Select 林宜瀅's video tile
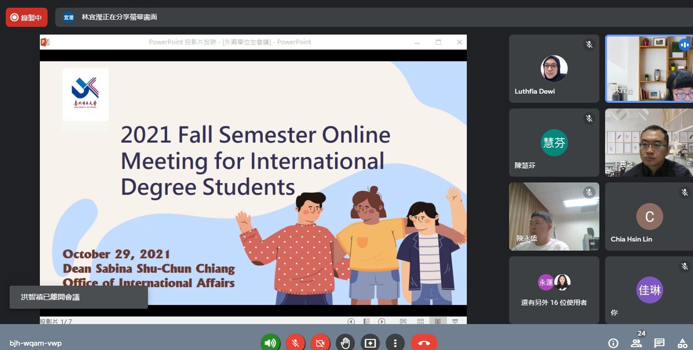Viewport: 693px width, 350px height. click(x=649, y=69)
